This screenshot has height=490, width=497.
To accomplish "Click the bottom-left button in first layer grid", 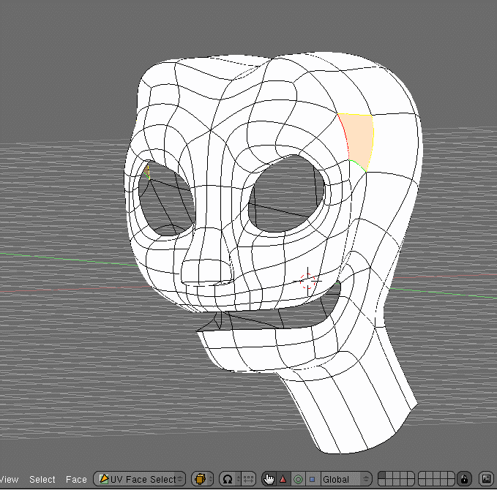I will (381, 483).
